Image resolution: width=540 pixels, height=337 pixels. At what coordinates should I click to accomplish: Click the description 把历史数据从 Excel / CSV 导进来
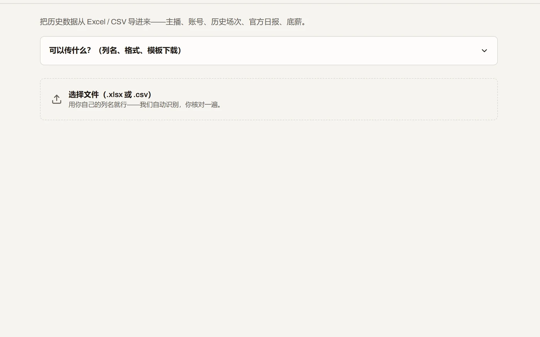(174, 22)
